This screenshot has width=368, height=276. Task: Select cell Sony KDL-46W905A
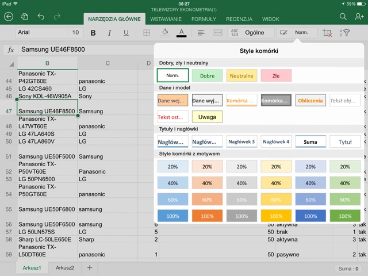point(47,96)
